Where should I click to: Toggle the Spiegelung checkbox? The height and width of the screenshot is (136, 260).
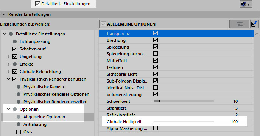tap(156, 47)
